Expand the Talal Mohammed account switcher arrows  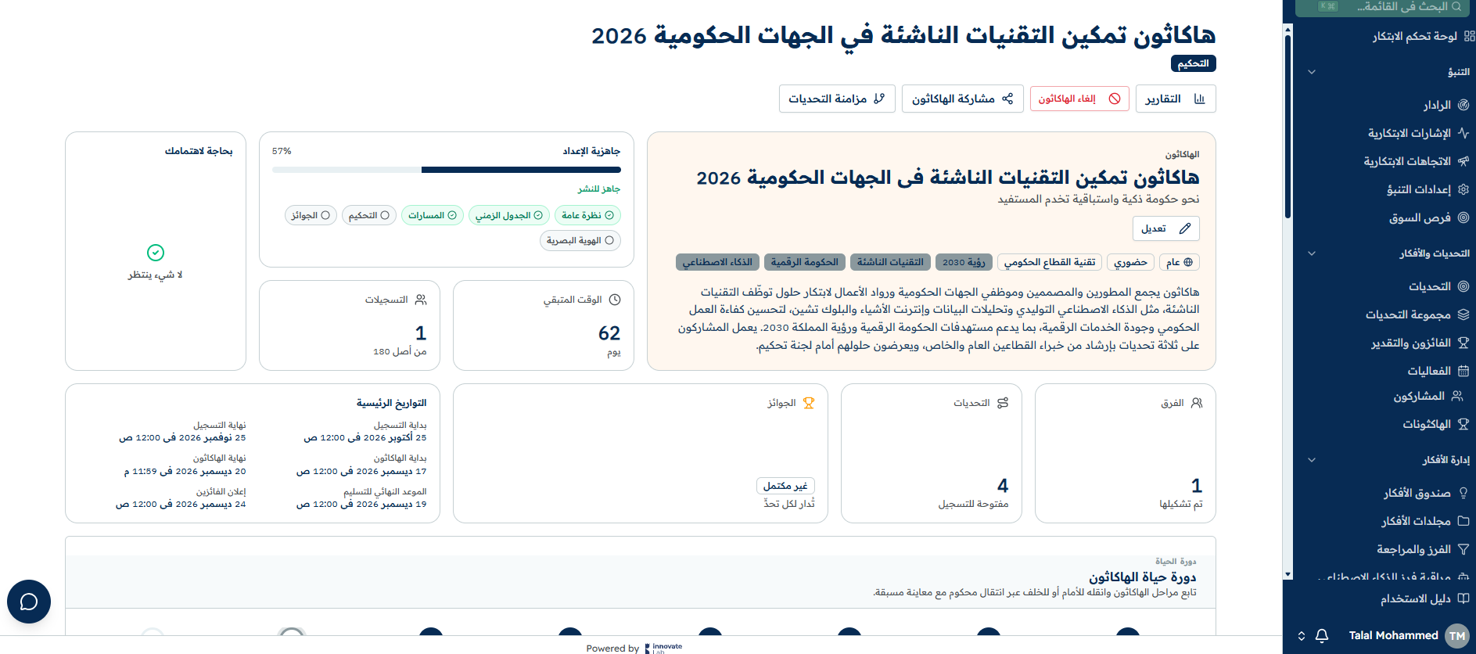[x=1302, y=635]
